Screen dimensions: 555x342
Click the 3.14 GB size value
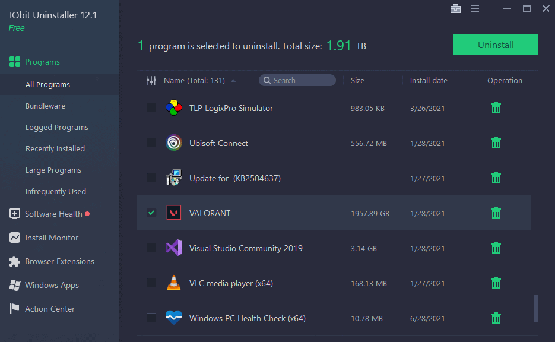click(x=364, y=249)
